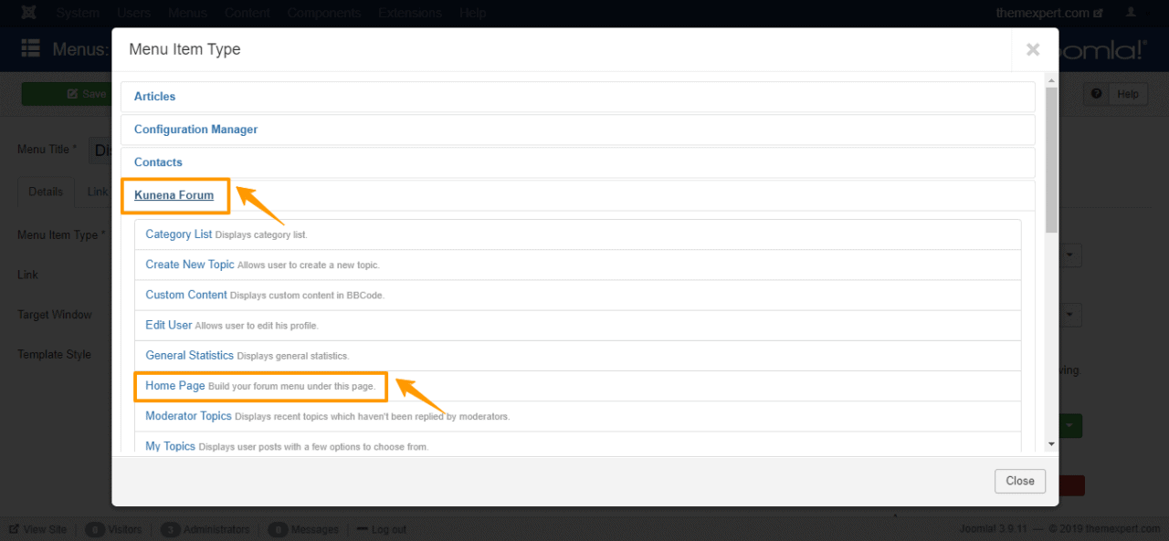This screenshot has width=1169, height=541.
Task: Click the "Joomla! 3.9.11" footer text
Action: pos(994,529)
